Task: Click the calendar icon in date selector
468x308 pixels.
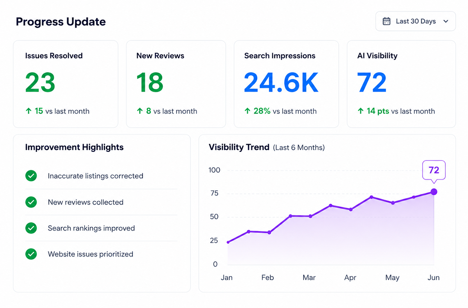Action: tap(386, 21)
